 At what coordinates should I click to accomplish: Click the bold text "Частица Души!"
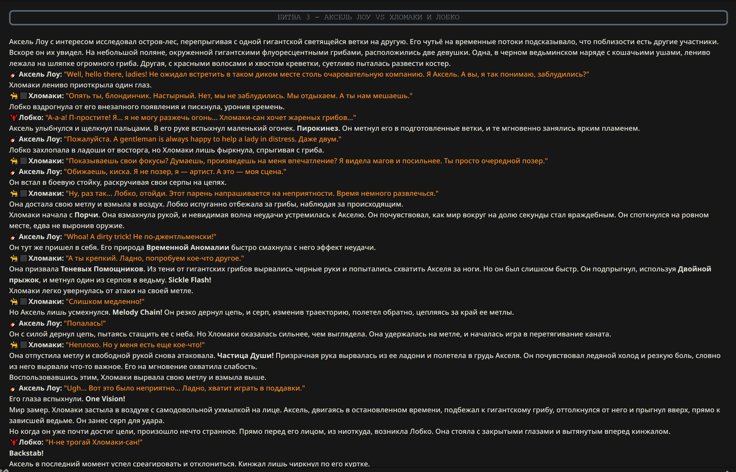[x=246, y=356]
